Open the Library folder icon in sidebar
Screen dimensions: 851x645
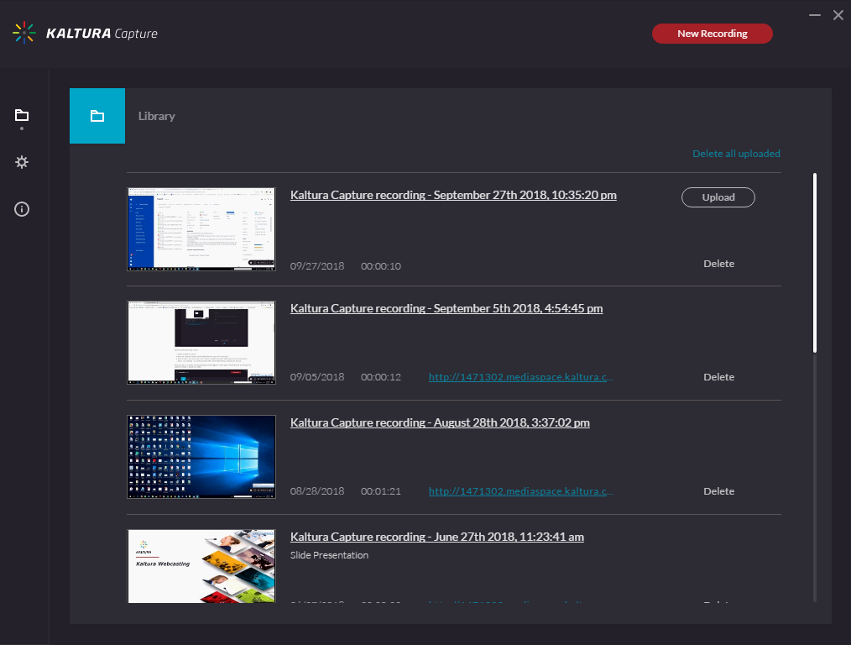[x=22, y=115]
